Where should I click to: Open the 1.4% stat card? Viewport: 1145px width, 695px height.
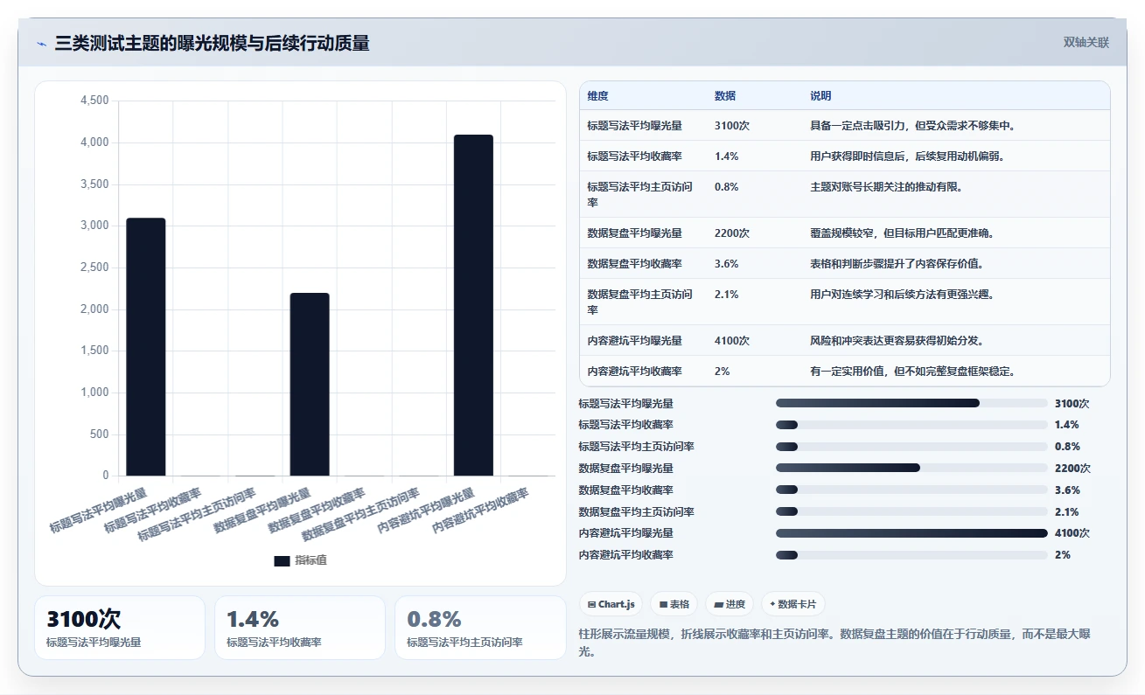(x=300, y=628)
